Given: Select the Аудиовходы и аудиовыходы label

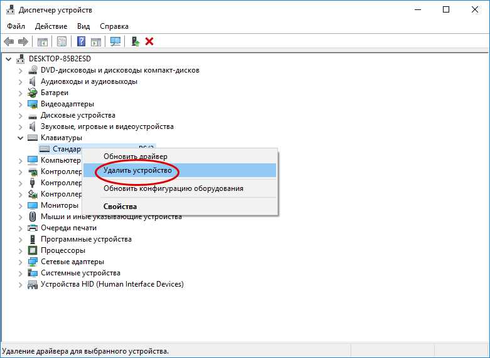Looking at the screenshot, I should (89, 81).
